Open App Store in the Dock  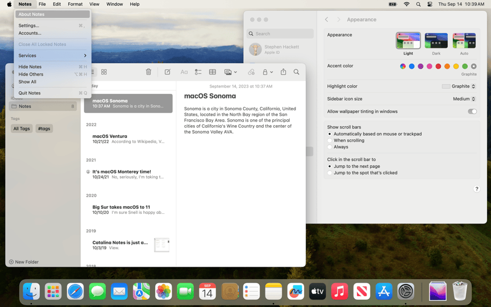pyautogui.click(x=384, y=292)
